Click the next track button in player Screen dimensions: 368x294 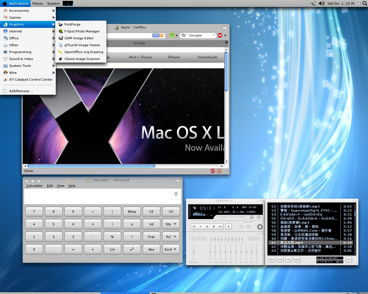point(220,227)
